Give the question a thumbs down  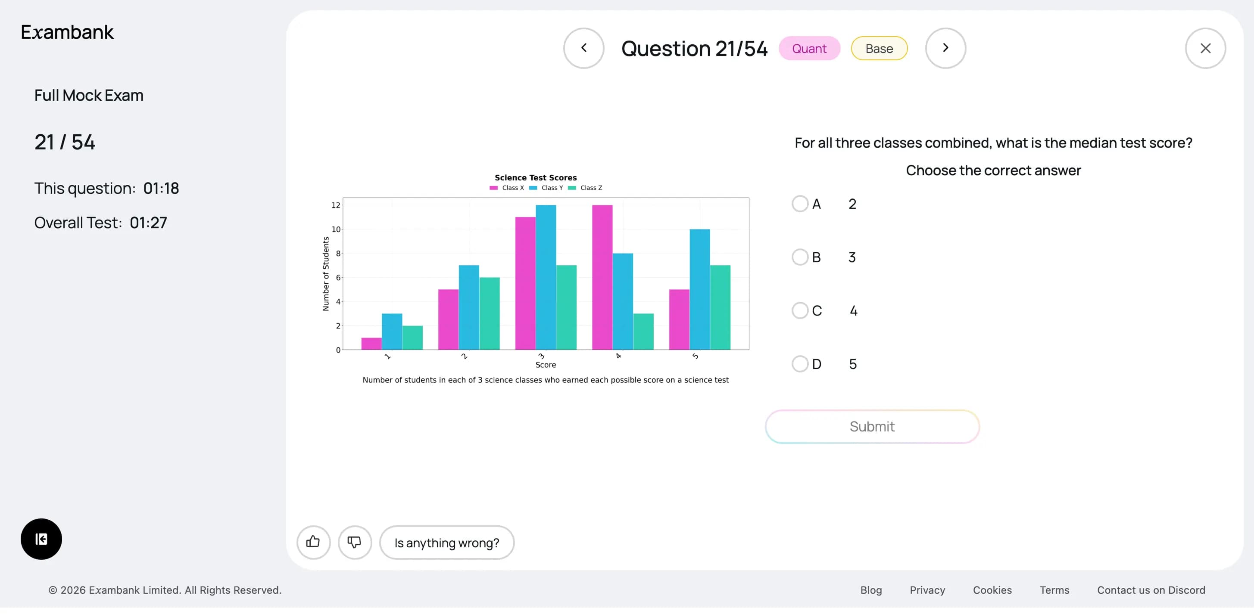[354, 542]
